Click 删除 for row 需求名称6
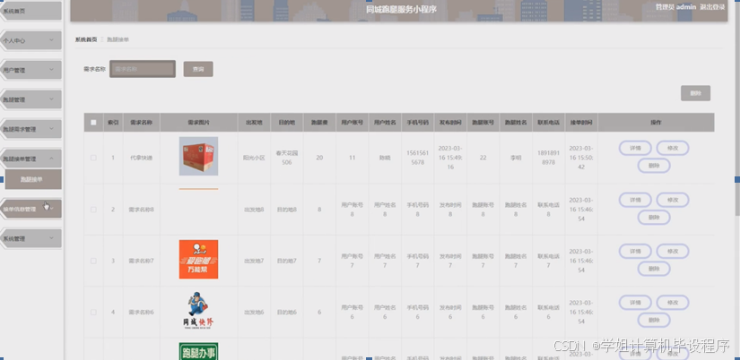This screenshot has width=740, height=360. pyautogui.click(x=654, y=320)
